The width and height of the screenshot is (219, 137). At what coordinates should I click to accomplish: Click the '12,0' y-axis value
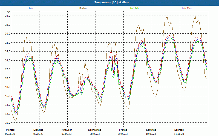coord(8,114)
